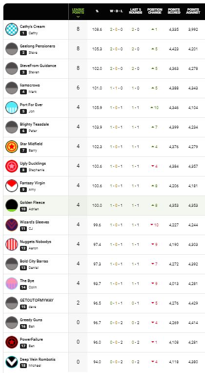Click Deep Vein Rombotis V logo
The width and height of the screenshot is (205, 373).
click(12, 362)
